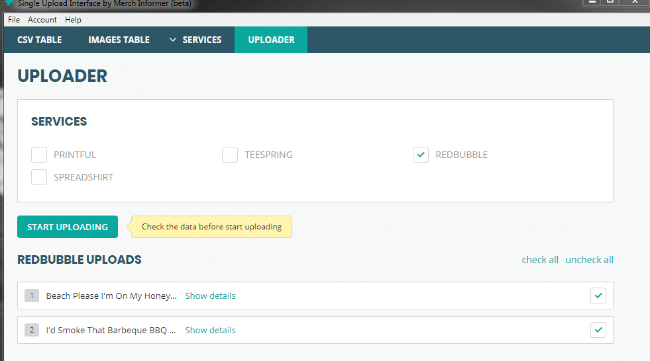Enable the TEESPRING service checkbox
The width and height of the screenshot is (650, 361).
(x=230, y=155)
